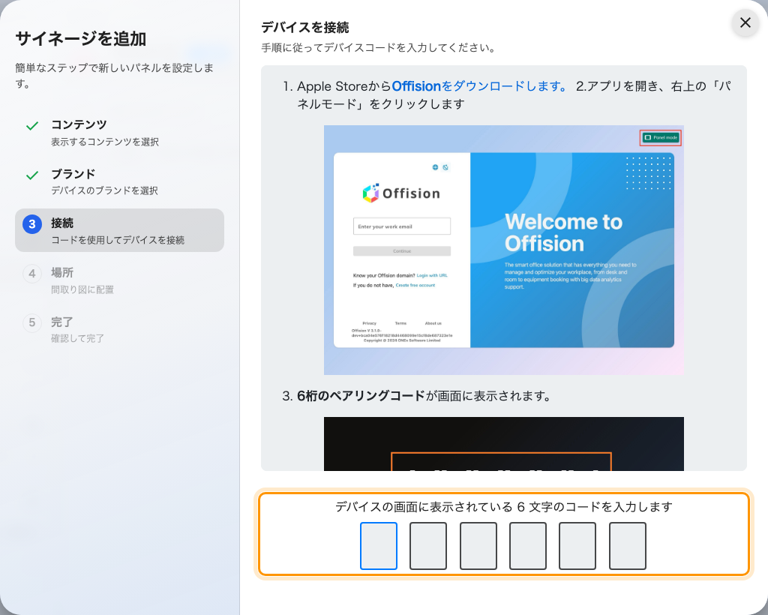Click the 手順に従ってデバイスコードを入力してください text
The height and width of the screenshot is (615, 768).
[x=379, y=48]
